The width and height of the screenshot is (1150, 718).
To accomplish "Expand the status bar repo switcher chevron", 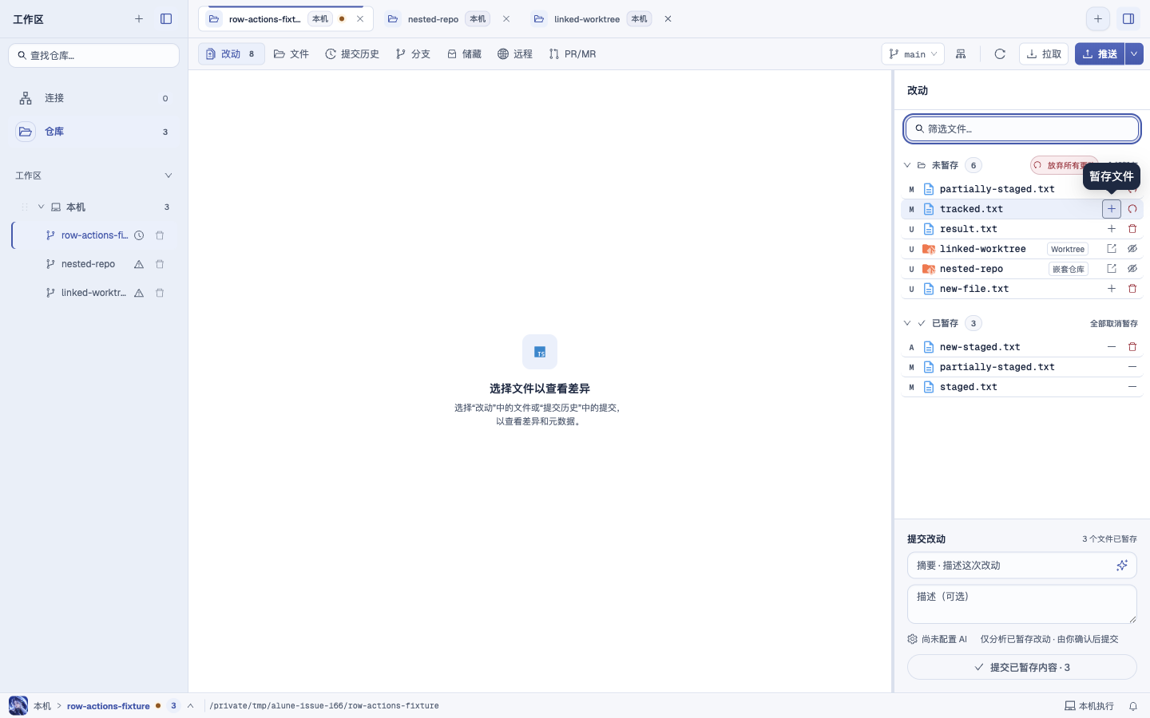I will click(x=191, y=706).
